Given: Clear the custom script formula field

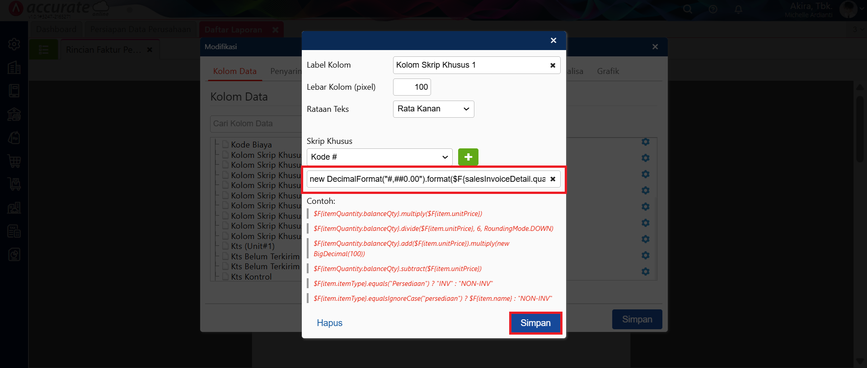Looking at the screenshot, I should tap(553, 179).
